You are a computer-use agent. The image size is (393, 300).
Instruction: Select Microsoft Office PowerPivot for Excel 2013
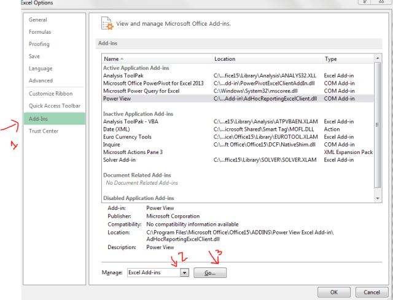click(238, 83)
